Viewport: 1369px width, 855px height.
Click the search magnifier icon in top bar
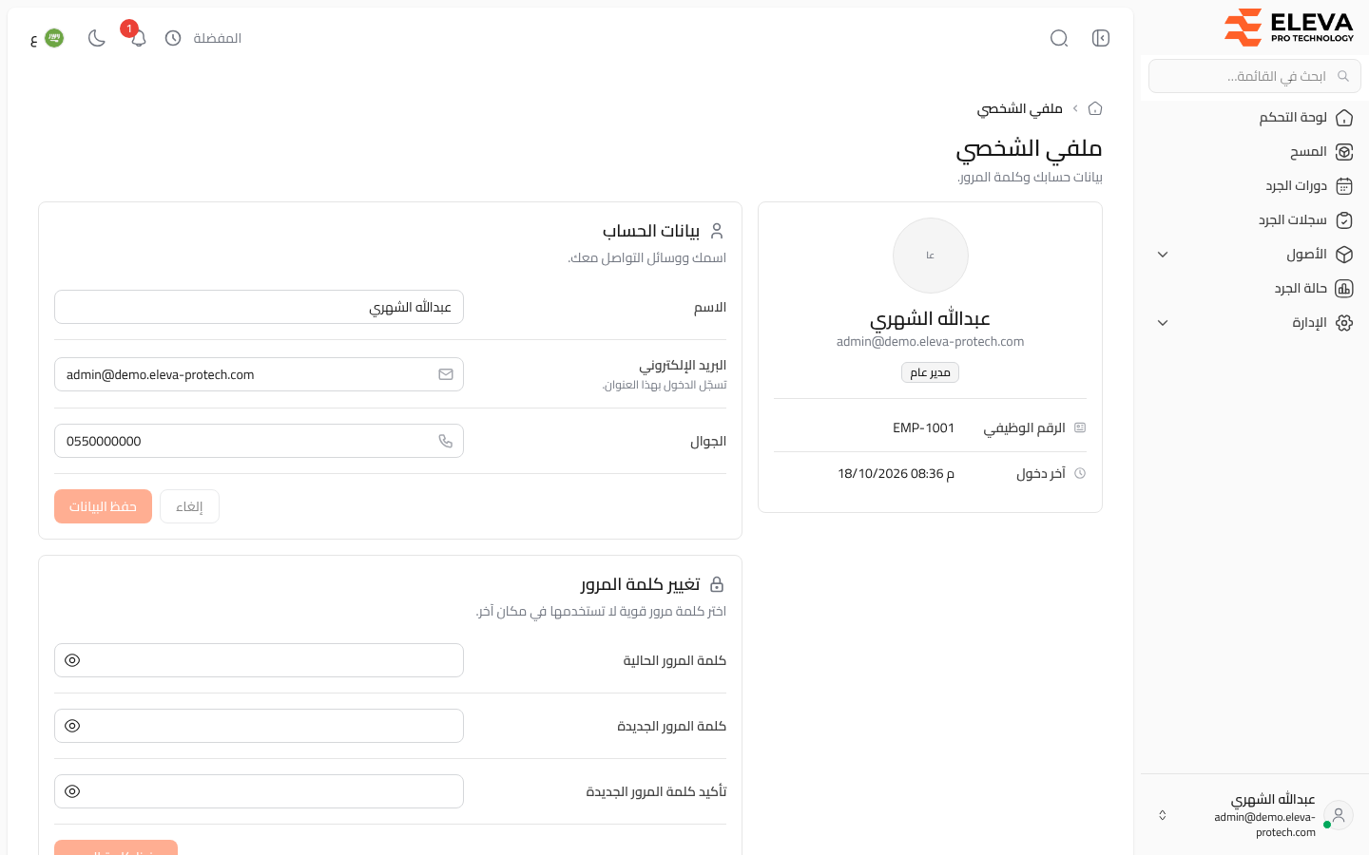1059,38
